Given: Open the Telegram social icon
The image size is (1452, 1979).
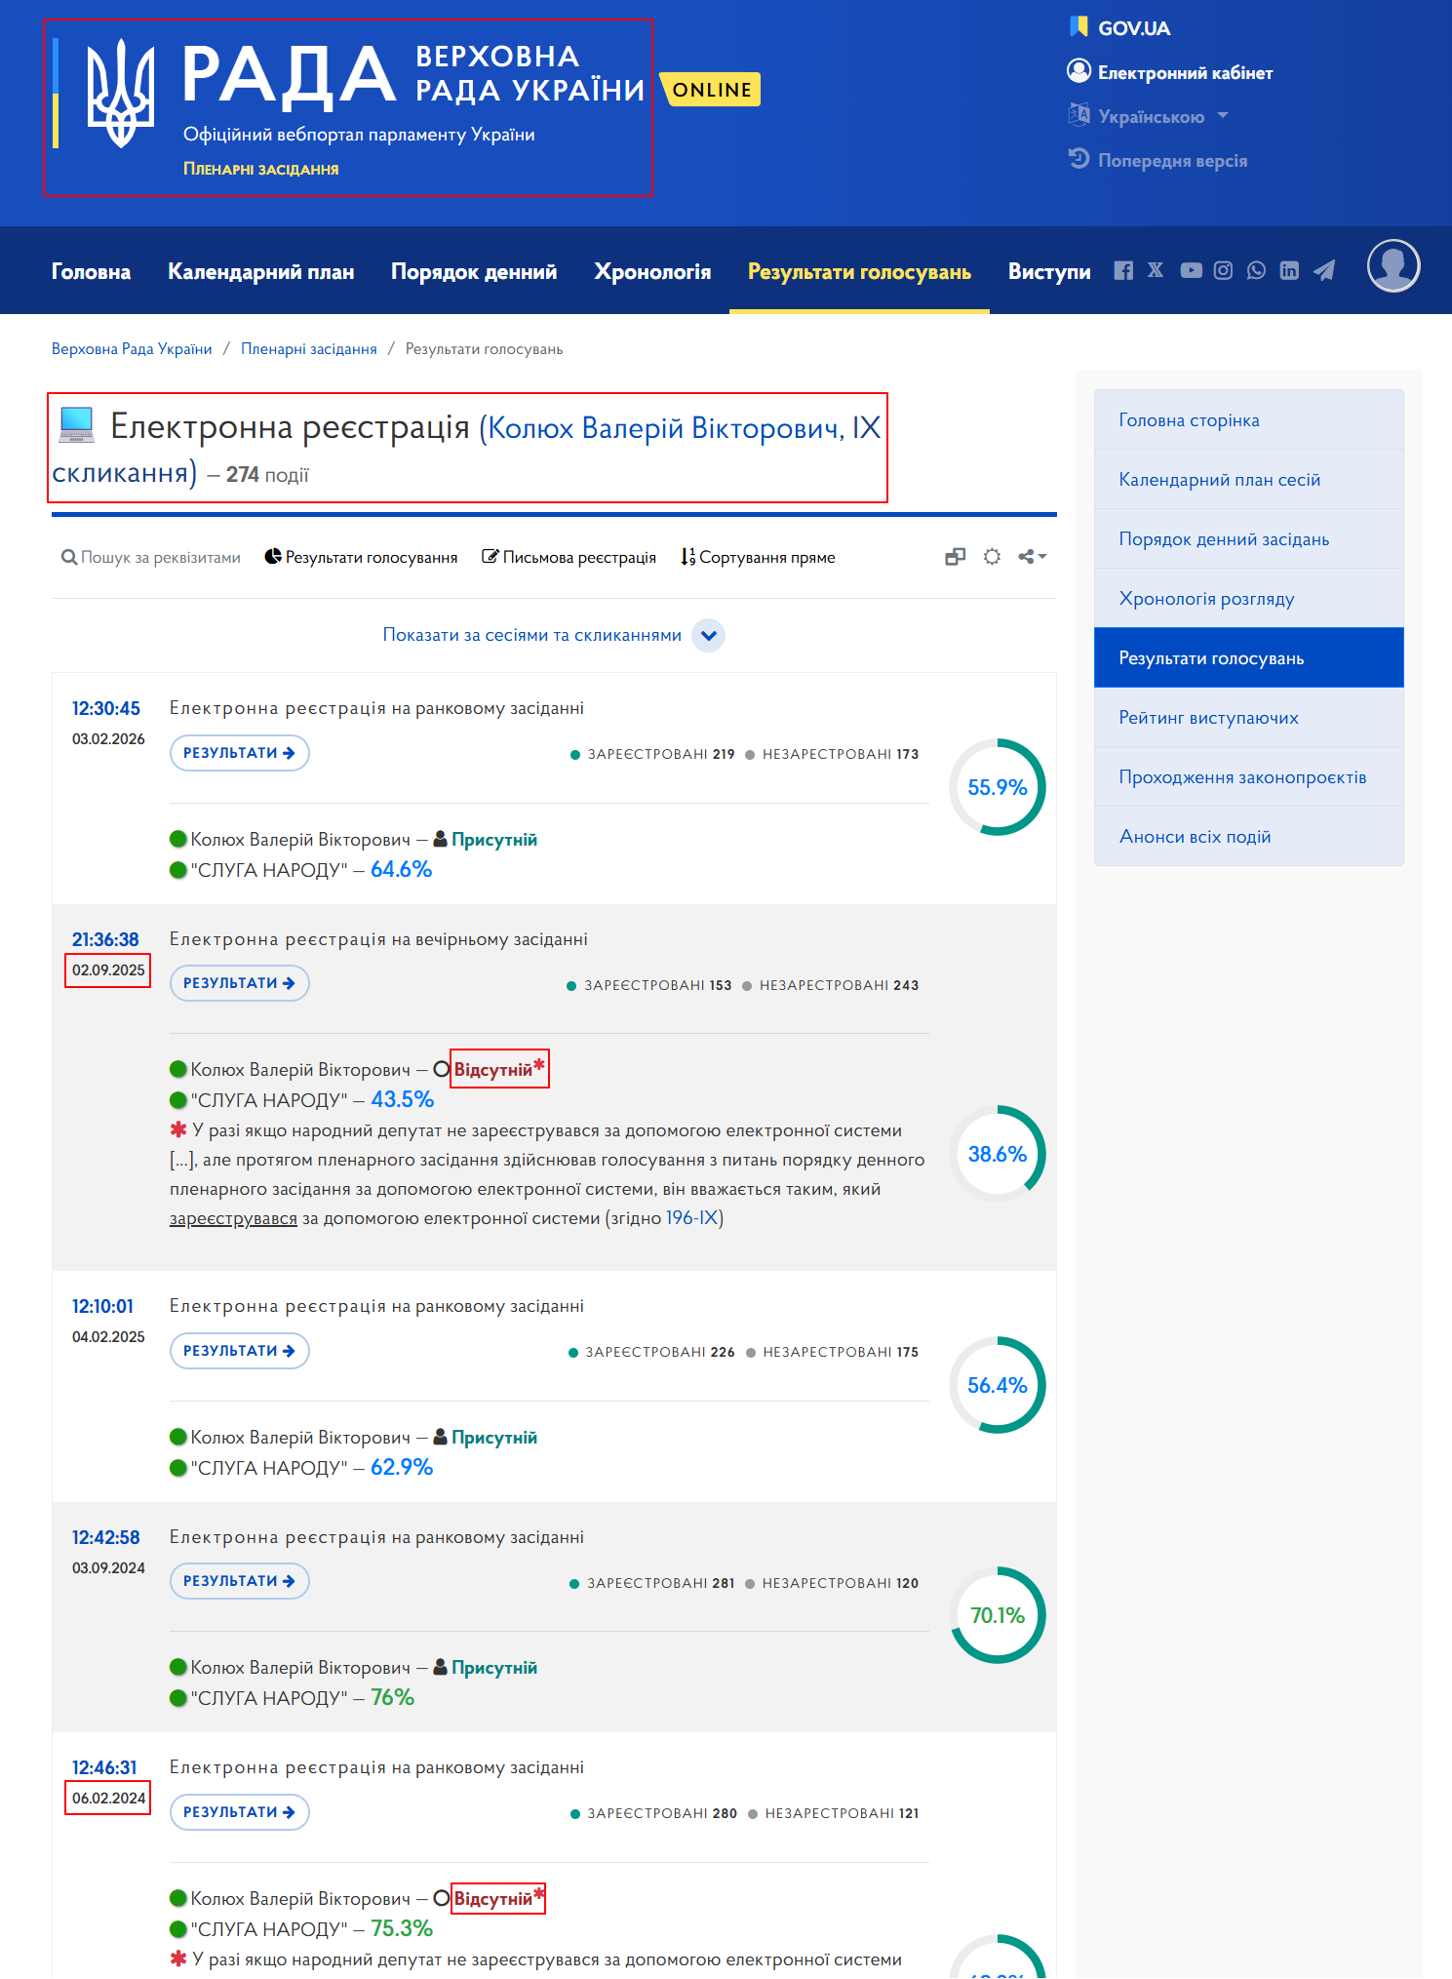Looking at the screenshot, I should (x=1323, y=270).
